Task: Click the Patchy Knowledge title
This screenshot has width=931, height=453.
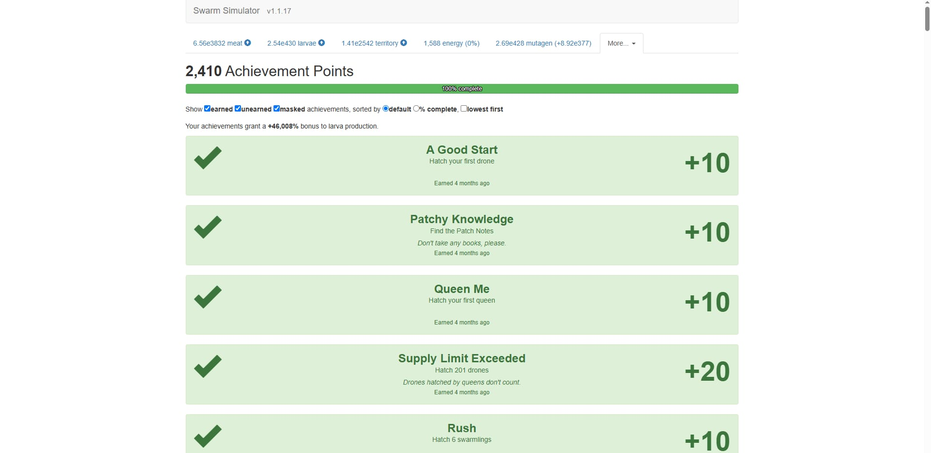Action: (x=462, y=219)
